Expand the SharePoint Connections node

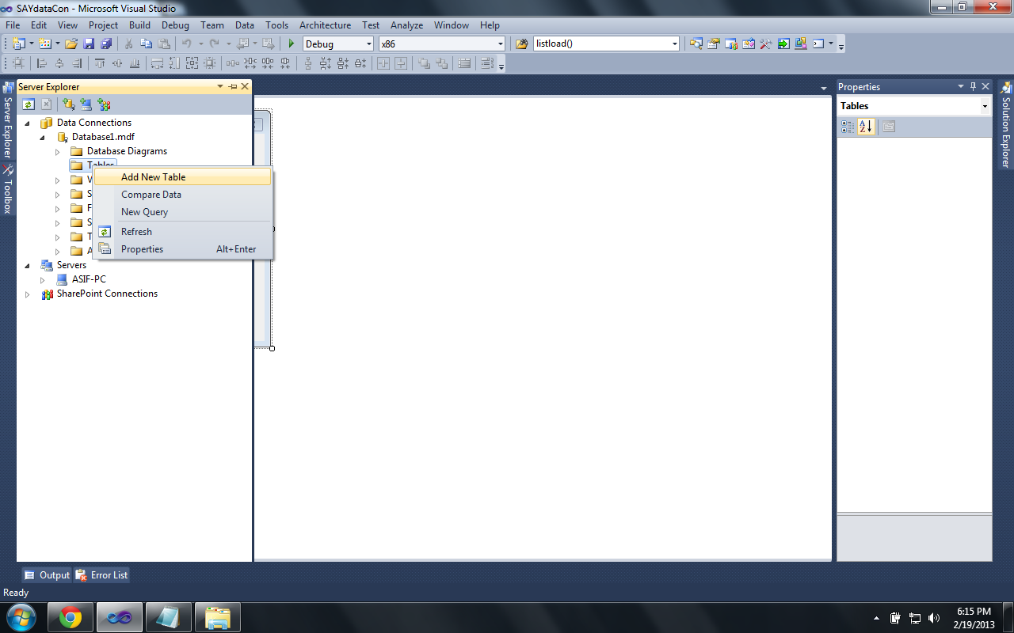pos(27,294)
